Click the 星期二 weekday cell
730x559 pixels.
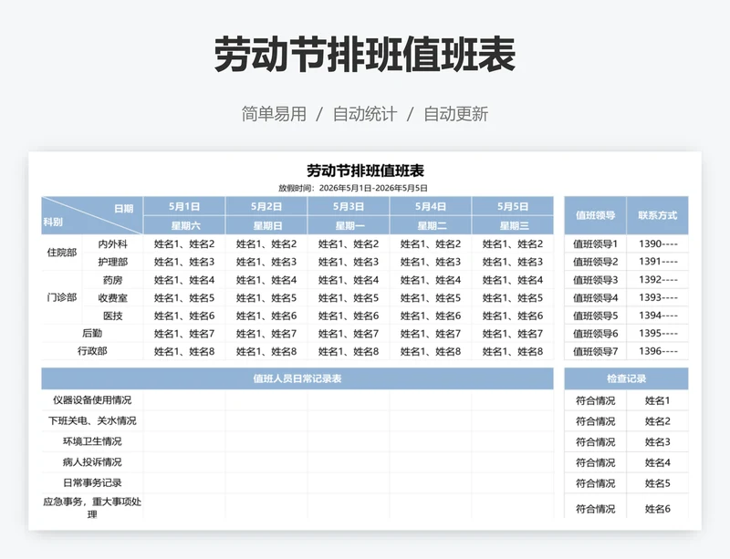(x=431, y=226)
